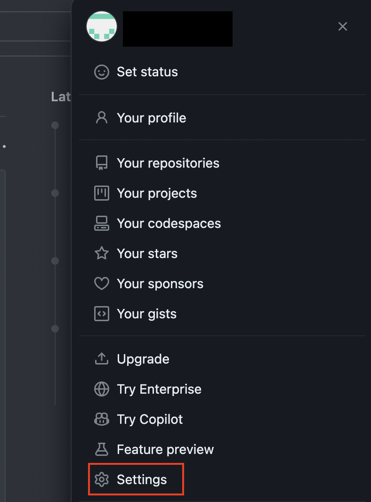Click the book icon beside Your repositories
The height and width of the screenshot is (502, 371).
(101, 162)
